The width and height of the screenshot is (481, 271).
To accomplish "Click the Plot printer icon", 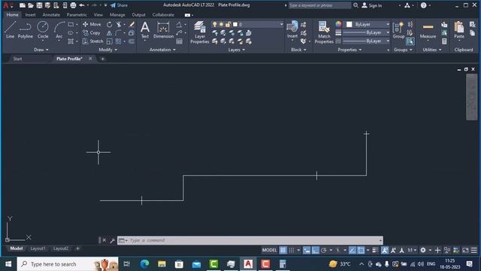I will [x=73, y=5].
